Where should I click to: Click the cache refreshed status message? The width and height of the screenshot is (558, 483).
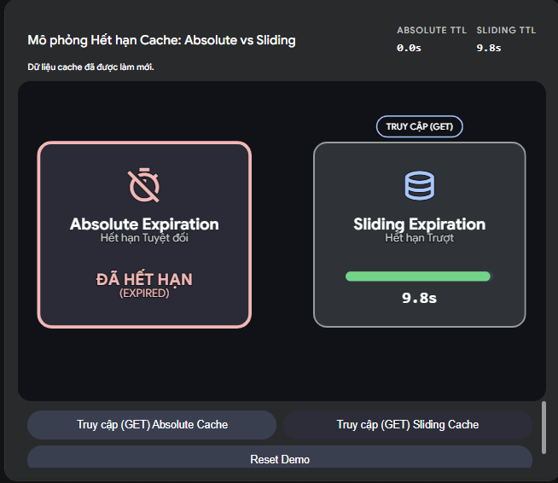(x=90, y=67)
